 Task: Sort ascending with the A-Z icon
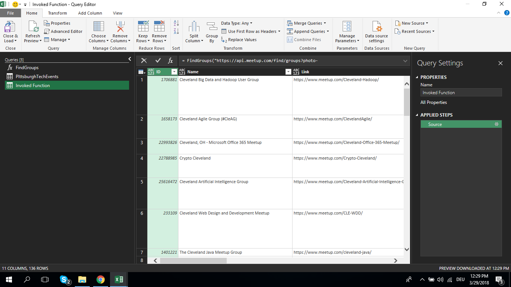[176, 23]
